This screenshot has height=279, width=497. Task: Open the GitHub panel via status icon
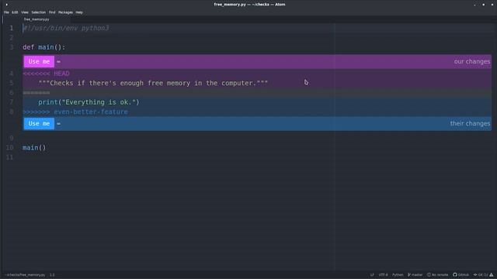(x=461, y=275)
